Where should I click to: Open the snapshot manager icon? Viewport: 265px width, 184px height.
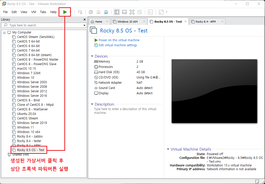(106, 12)
